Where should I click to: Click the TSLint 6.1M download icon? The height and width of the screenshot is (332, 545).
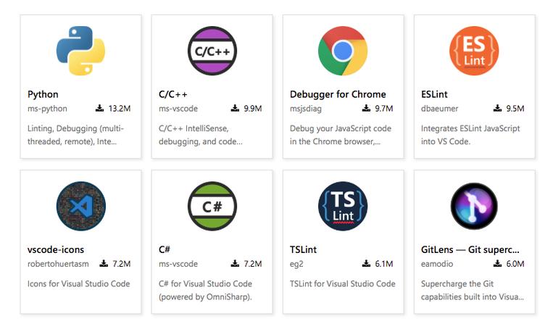click(366, 263)
